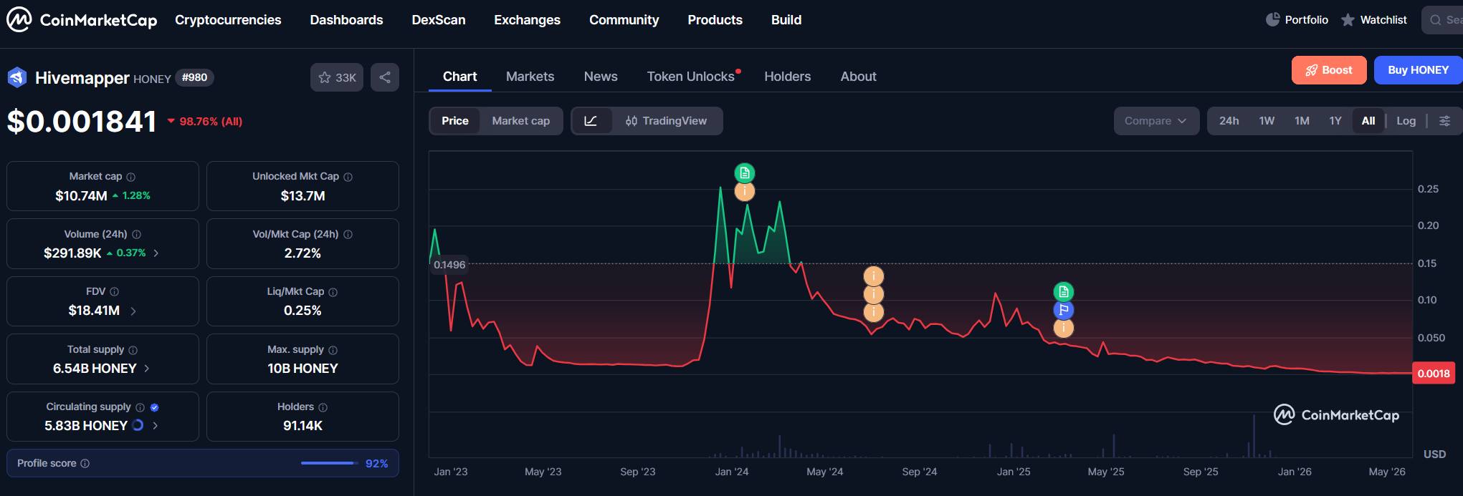Open Vol/Mkt Cap (24h) info icon
This screenshot has width=1463, height=496.
(x=348, y=234)
